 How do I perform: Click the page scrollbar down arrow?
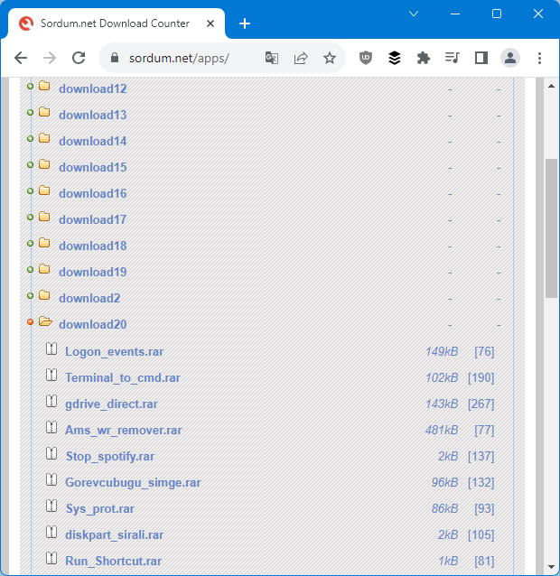(551, 566)
